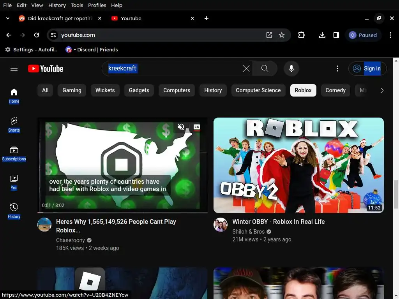View site information icon in address bar
This screenshot has height=299, width=399.
coord(53,35)
